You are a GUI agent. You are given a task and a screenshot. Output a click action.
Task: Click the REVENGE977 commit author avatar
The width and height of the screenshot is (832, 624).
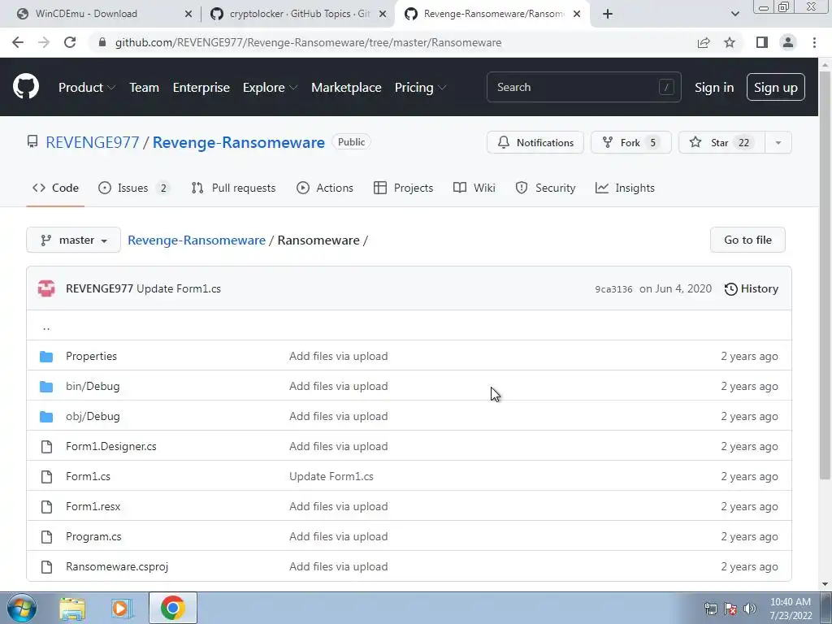46,288
